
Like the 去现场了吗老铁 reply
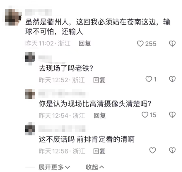[149, 79]
